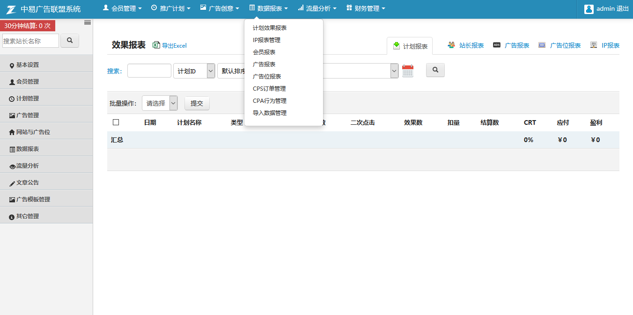Open the IP报表 tab
The height and width of the screenshot is (315, 633).
point(605,45)
